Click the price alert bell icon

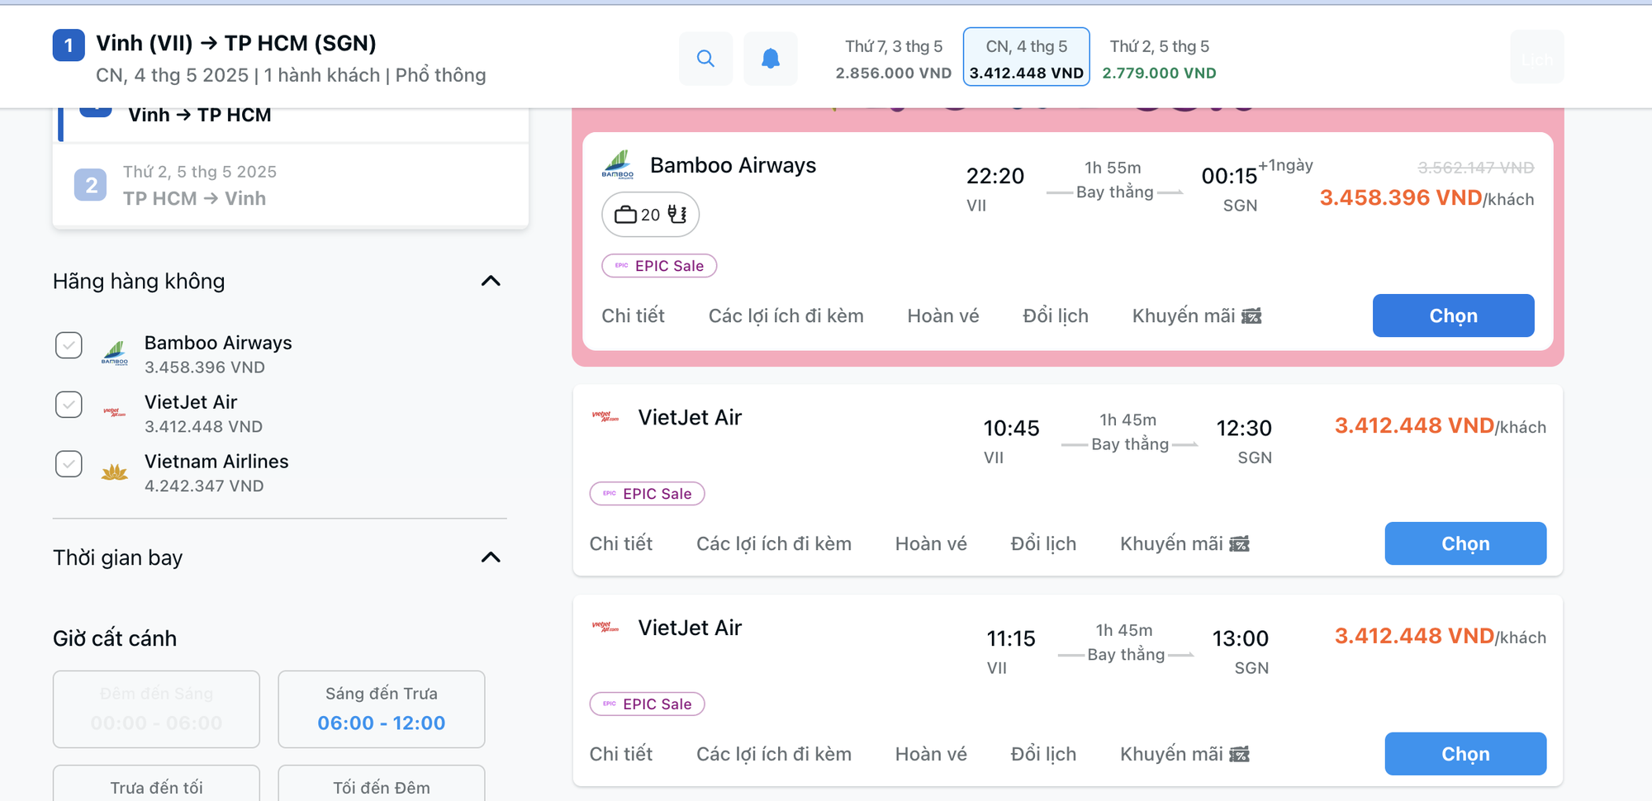click(770, 59)
